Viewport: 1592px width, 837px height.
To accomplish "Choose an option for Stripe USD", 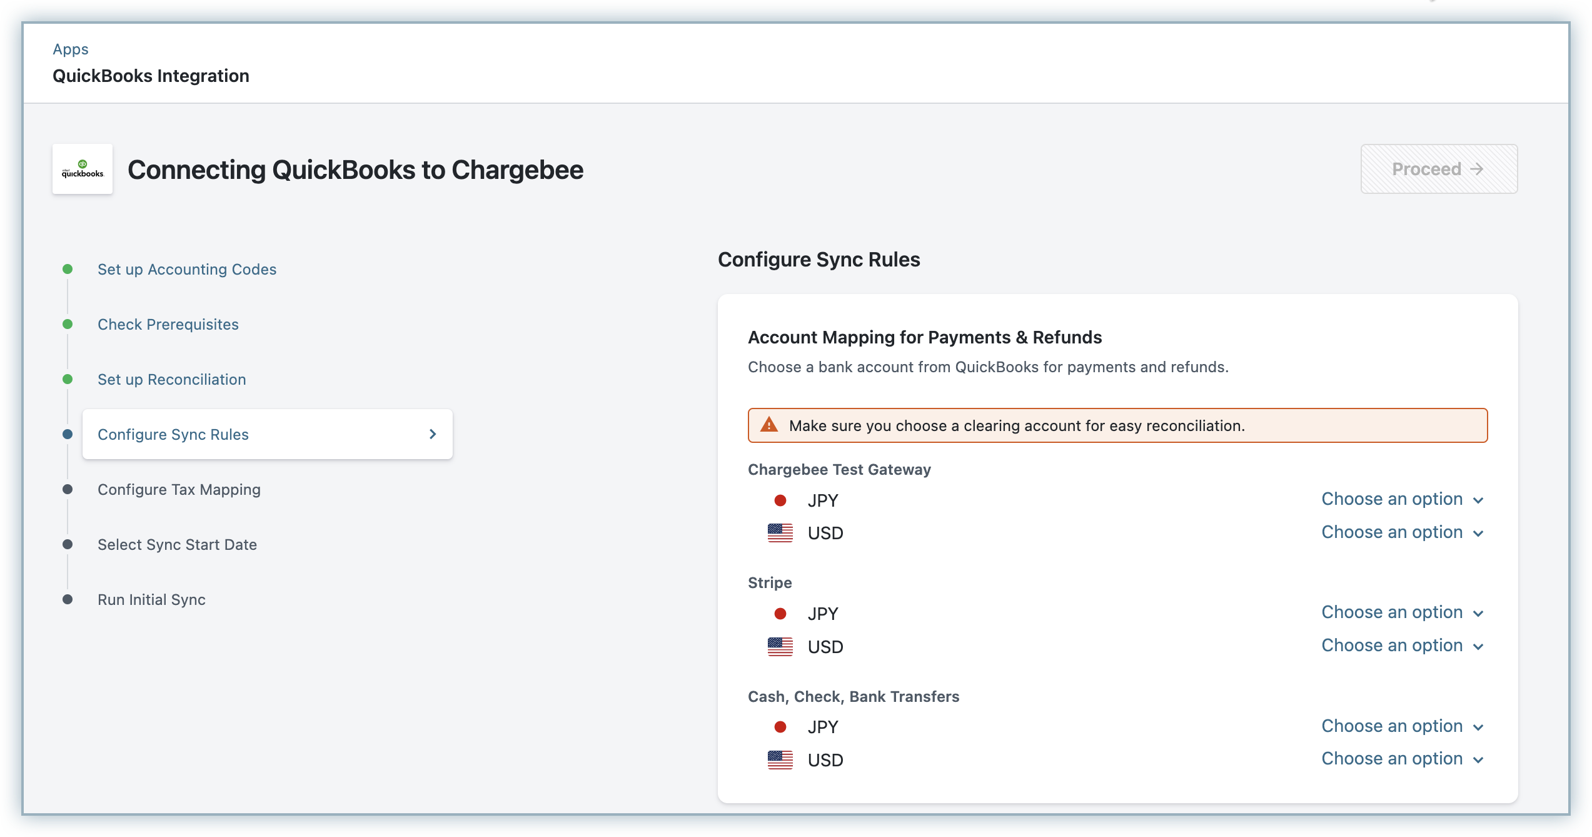I will tap(1403, 646).
